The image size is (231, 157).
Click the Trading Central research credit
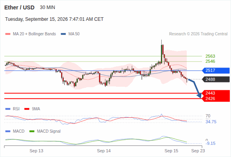(198, 34)
